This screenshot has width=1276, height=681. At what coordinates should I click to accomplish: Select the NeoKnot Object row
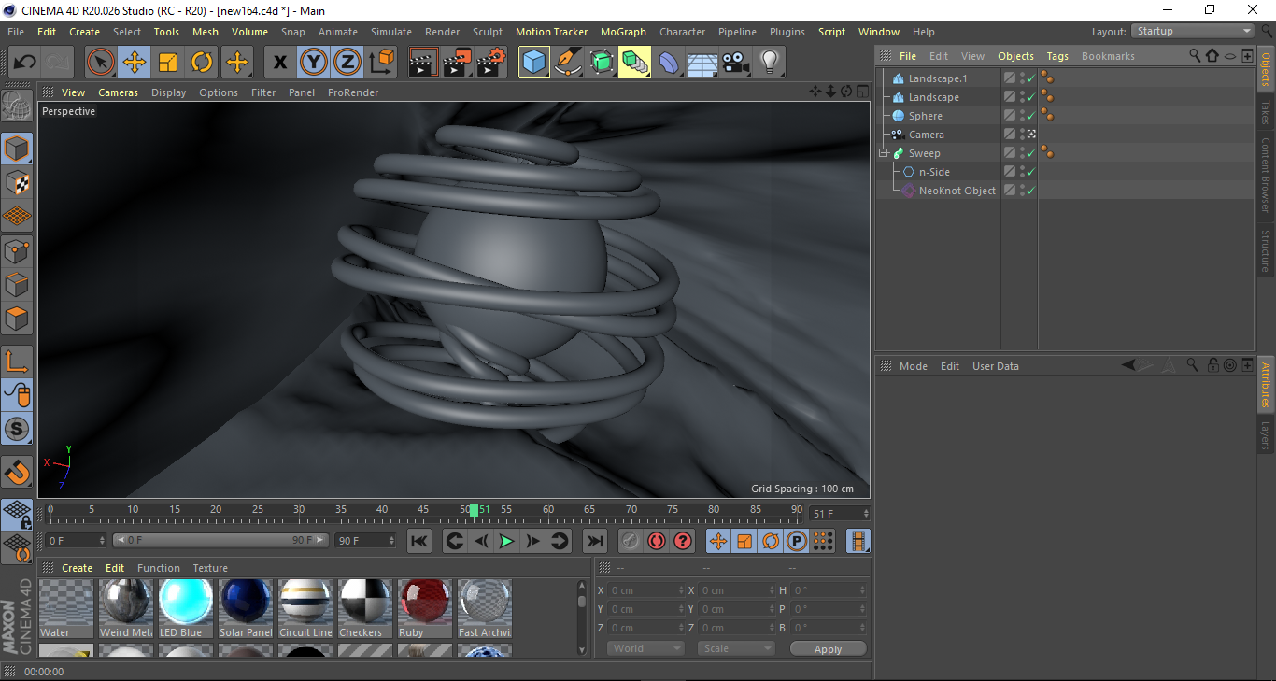point(957,191)
